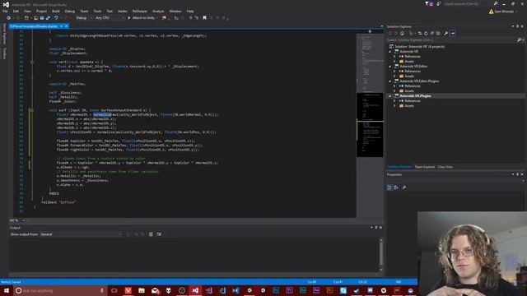Open the Debug configuration dropdown
This screenshot has height=296, width=527.
click(83, 18)
